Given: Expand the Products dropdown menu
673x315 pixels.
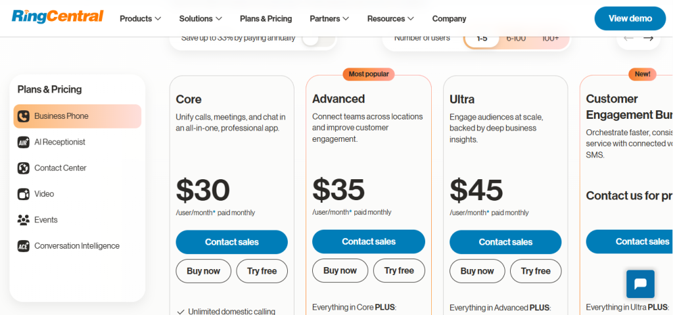Looking at the screenshot, I should 140,18.
